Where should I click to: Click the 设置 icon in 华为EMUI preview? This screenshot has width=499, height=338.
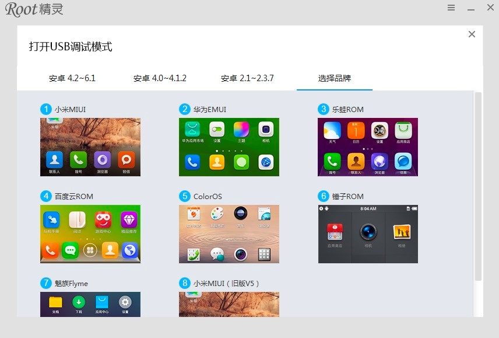coord(217,129)
